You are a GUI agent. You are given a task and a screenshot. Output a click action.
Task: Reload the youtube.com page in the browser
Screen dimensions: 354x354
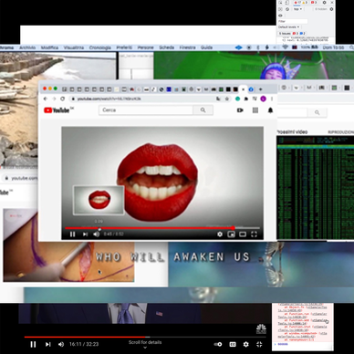[x=63, y=99]
